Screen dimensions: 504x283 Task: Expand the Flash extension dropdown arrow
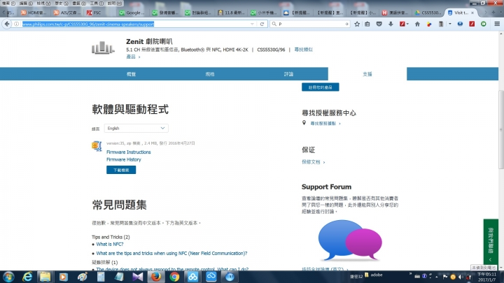pos(407,24)
